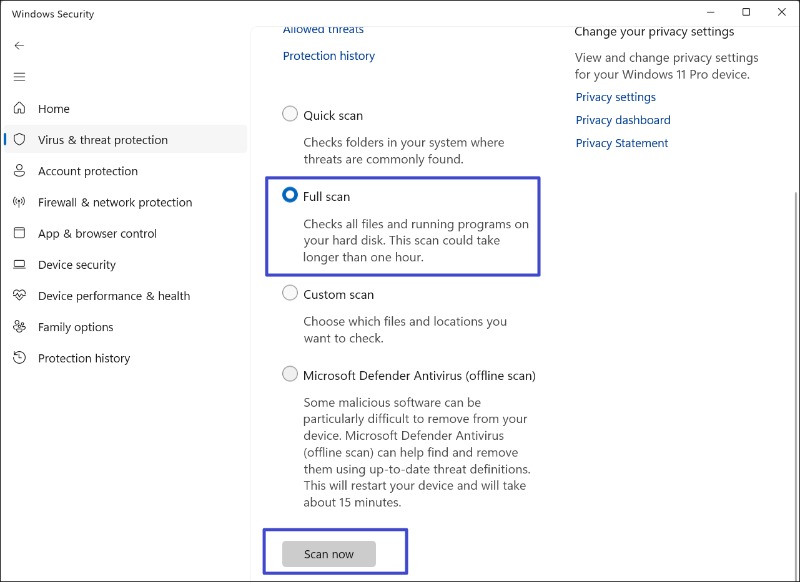Click the Home house icon
800x582 pixels.
[19, 109]
